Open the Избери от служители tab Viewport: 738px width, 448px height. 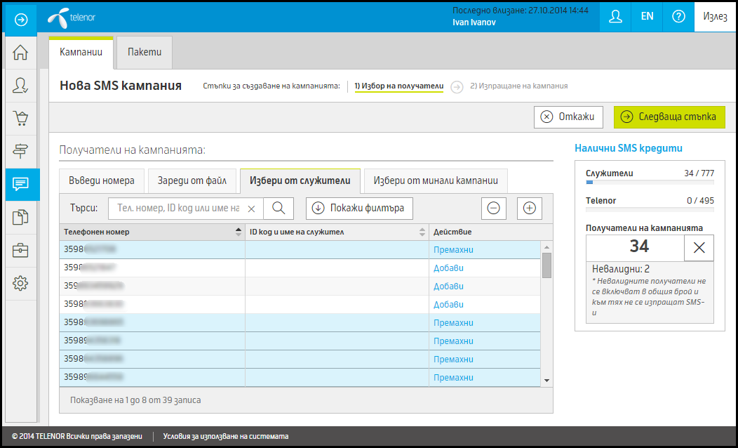[300, 181]
